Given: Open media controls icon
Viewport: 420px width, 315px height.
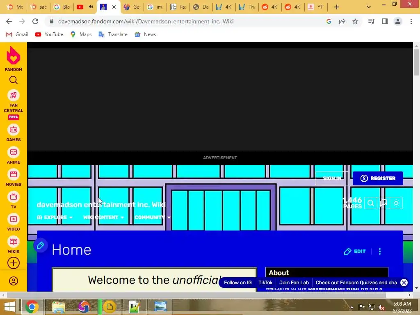Looking at the screenshot, I should coord(371,21).
